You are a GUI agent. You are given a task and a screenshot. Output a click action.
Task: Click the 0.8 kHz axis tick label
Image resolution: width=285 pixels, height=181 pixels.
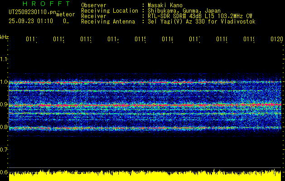point(4,127)
